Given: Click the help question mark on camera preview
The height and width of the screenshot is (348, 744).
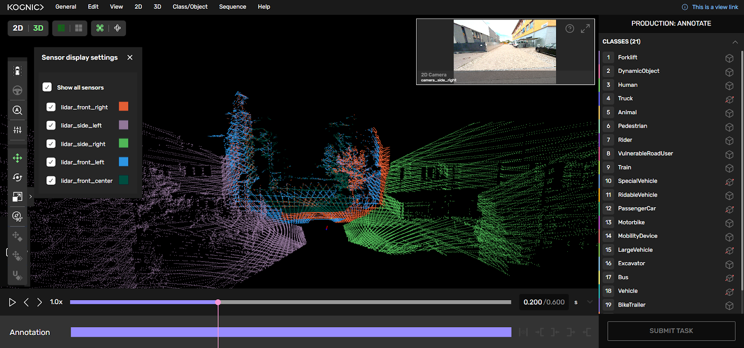Looking at the screenshot, I should [x=570, y=28].
